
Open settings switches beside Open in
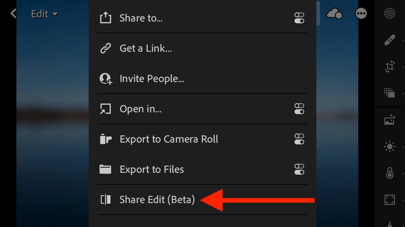click(x=299, y=109)
